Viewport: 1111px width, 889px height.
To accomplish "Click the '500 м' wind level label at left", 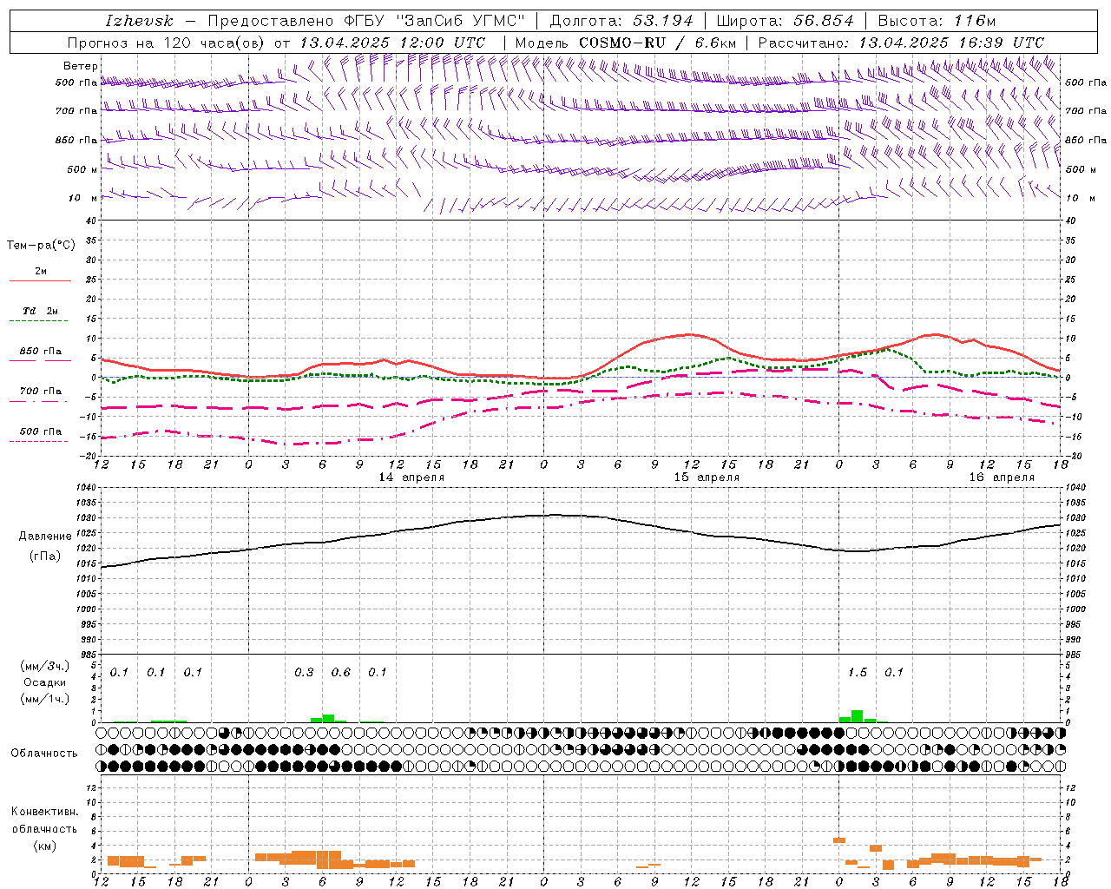I will click(x=82, y=169).
